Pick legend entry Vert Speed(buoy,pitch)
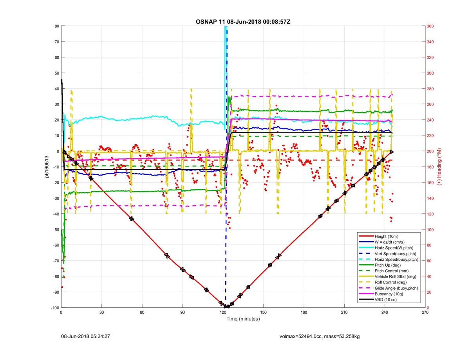470x346 pixels. pos(396,254)
